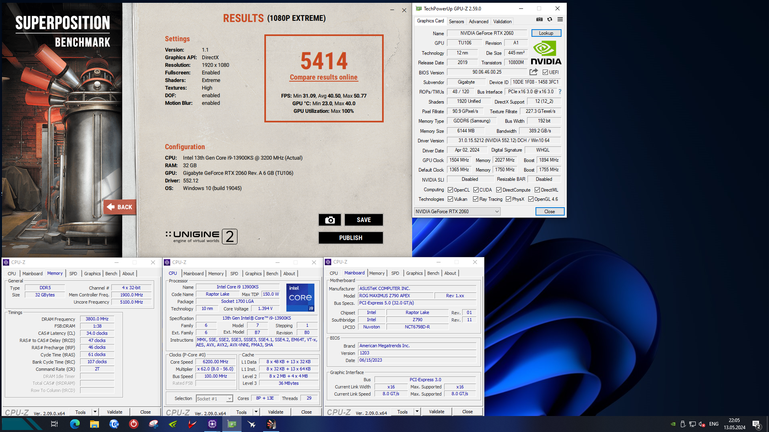Switch to Superposition Benchmark on the taskbar
Screen dimensions: 769x432
click(x=272, y=424)
